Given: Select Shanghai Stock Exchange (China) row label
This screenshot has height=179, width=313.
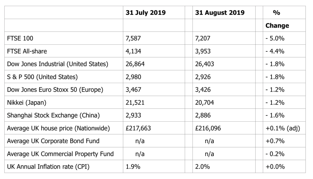Looking at the screenshot, I should [x=53, y=115].
